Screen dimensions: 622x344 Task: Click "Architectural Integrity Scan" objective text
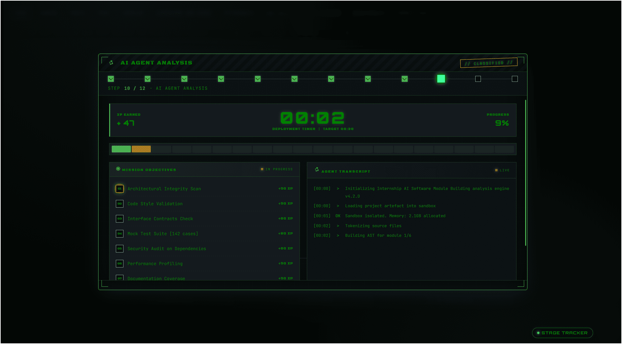coord(164,189)
